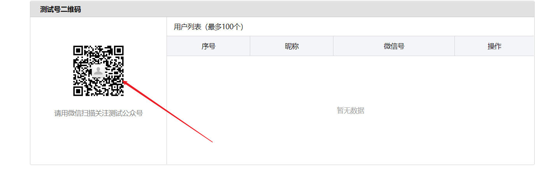The height and width of the screenshot is (181, 535).
Task: Click the blank table area under 序号 column
Action: (209, 110)
